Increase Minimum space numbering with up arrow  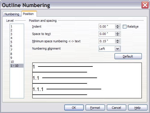118,40
